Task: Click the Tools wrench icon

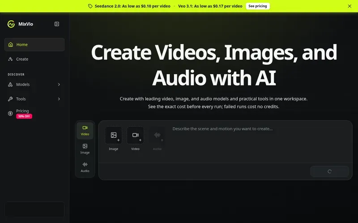Action: [x=10, y=99]
